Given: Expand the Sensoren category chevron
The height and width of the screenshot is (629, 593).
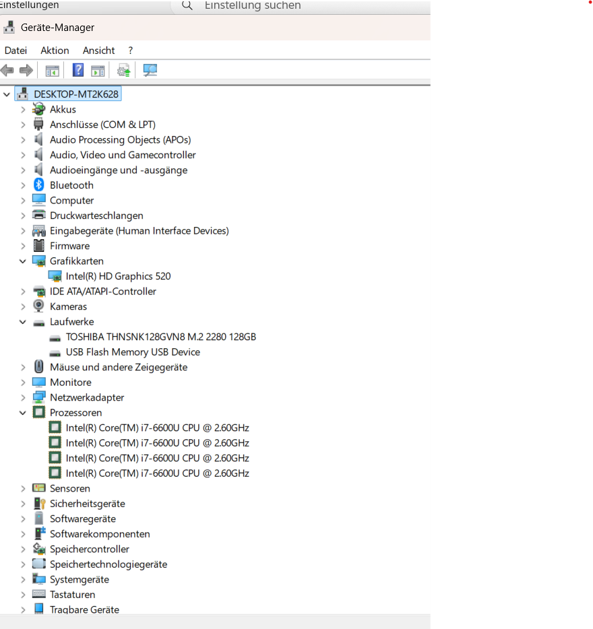Looking at the screenshot, I should (23, 489).
